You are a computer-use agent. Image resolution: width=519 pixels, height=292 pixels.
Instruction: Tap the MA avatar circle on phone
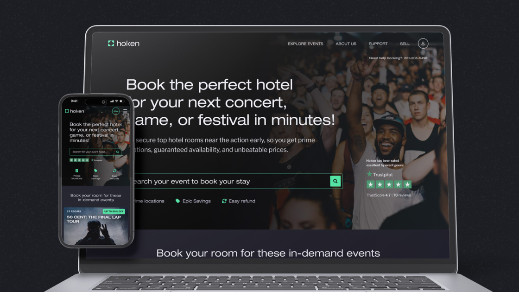click(x=115, y=111)
